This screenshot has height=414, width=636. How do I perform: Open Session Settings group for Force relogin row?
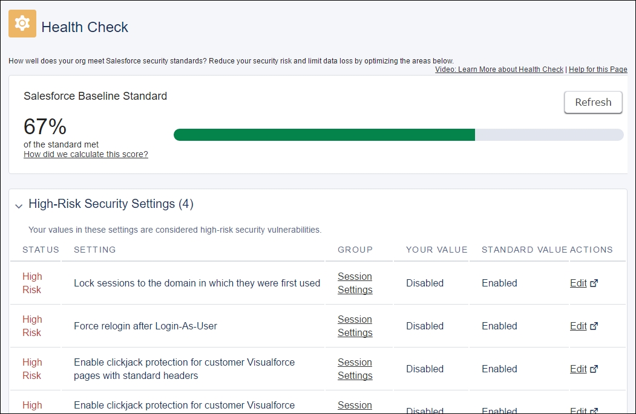(x=355, y=326)
